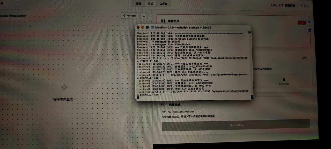Click the Debugger PIN: 135-489-669 line

click(164, 44)
